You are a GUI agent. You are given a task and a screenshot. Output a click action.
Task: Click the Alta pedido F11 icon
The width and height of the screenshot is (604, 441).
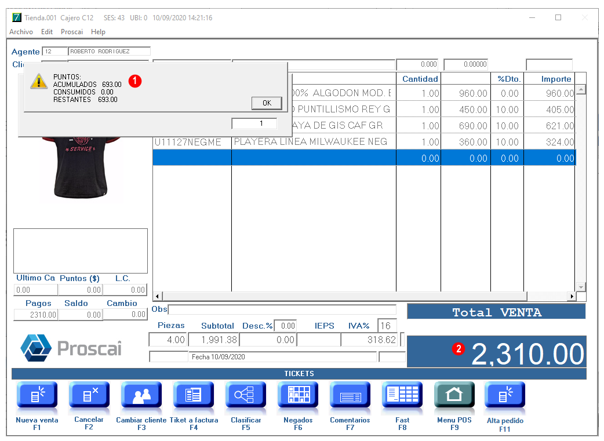pyautogui.click(x=505, y=396)
